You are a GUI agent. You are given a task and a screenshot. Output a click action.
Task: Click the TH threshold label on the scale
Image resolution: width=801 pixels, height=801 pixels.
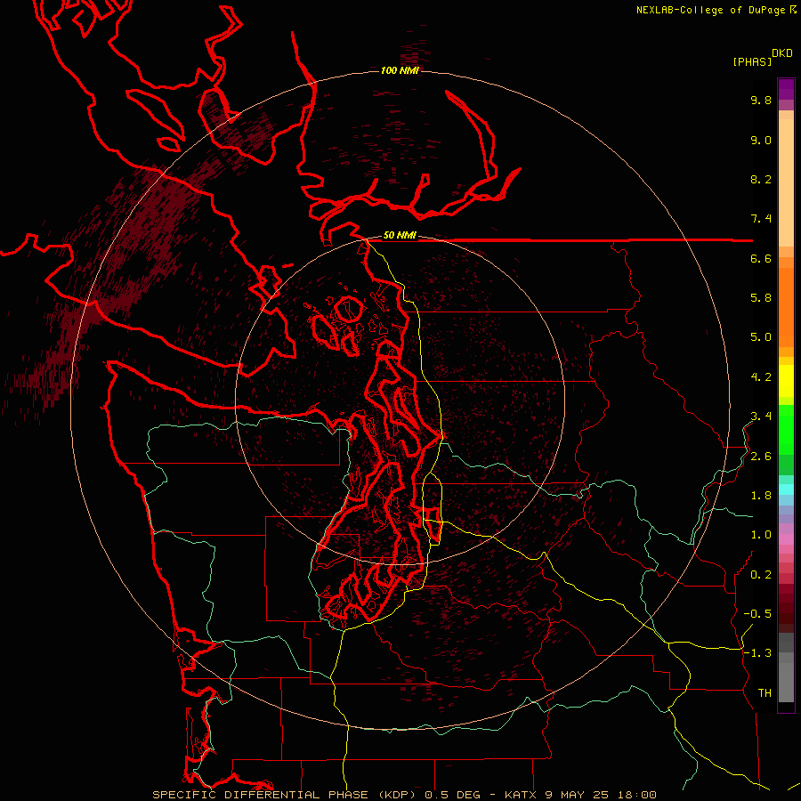click(x=765, y=693)
